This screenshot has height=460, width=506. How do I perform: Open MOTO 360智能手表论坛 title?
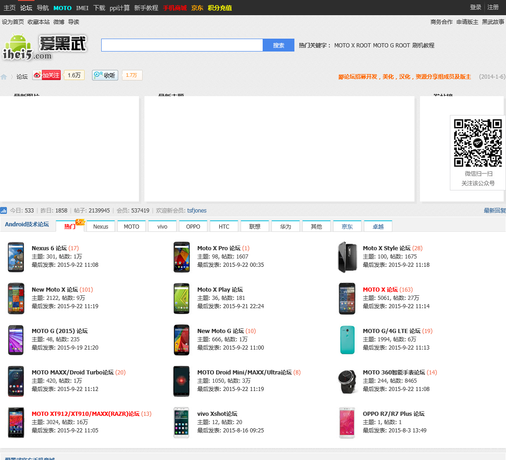[x=394, y=373]
